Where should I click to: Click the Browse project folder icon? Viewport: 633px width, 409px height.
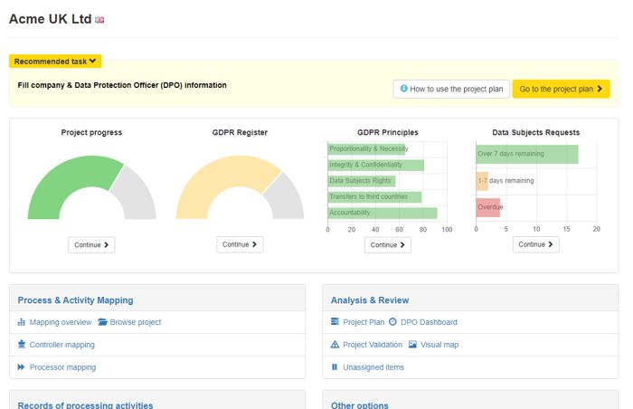(x=102, y=322)
